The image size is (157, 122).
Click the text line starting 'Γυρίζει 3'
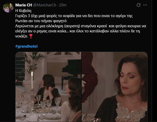click(74, 16)
